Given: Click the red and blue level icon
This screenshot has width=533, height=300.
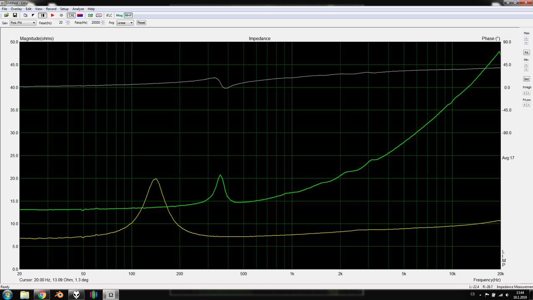Looking at the screenshot, I should click(x=80, y=15).
